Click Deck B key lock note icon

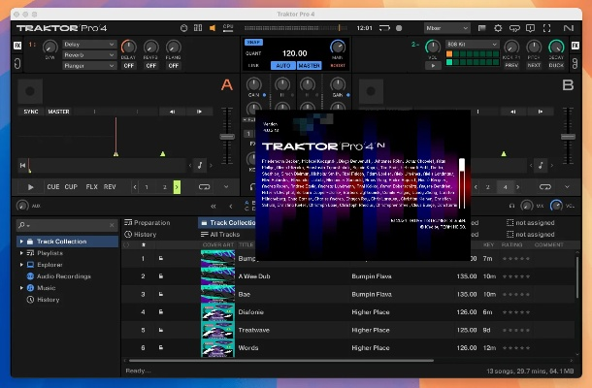click(541, 165)
